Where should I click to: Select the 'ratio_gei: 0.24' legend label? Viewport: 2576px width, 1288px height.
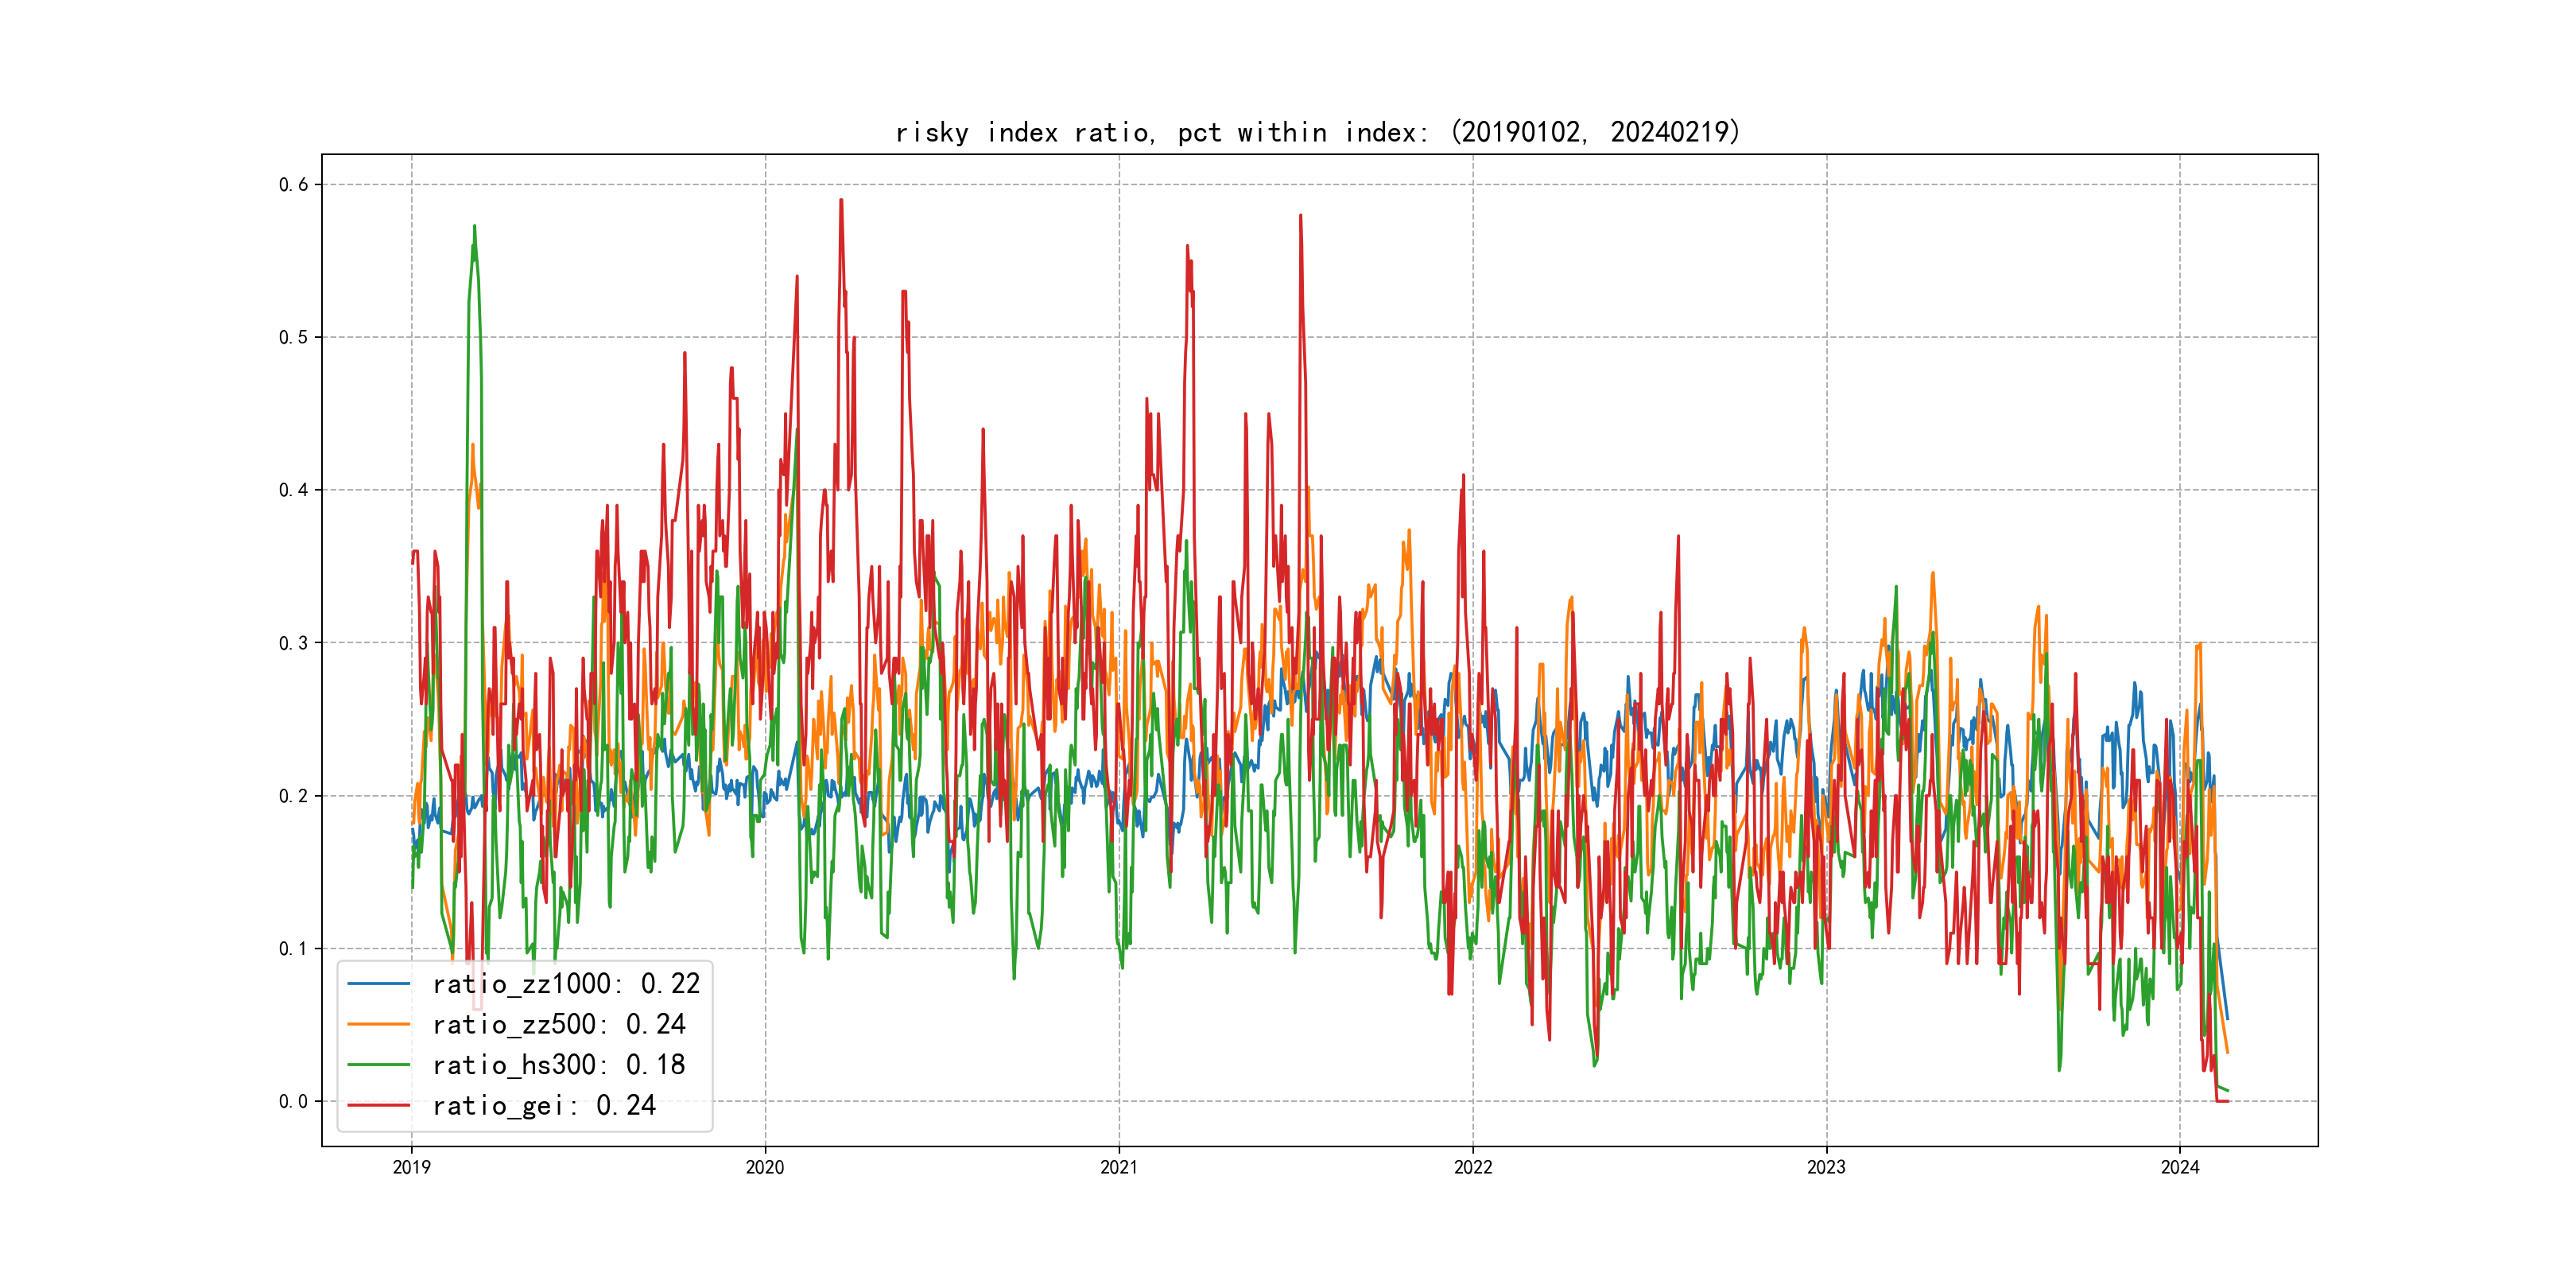point(543,1105)
